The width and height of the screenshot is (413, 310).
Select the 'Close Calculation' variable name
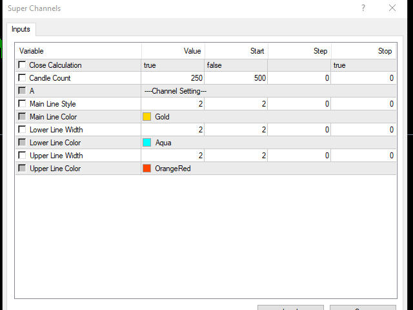tap(55, 65)
